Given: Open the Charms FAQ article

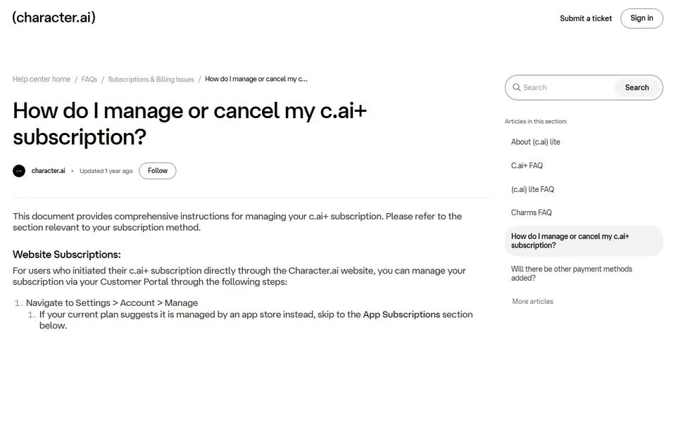Looking at the screenshot, I should [x=531, y=212].
